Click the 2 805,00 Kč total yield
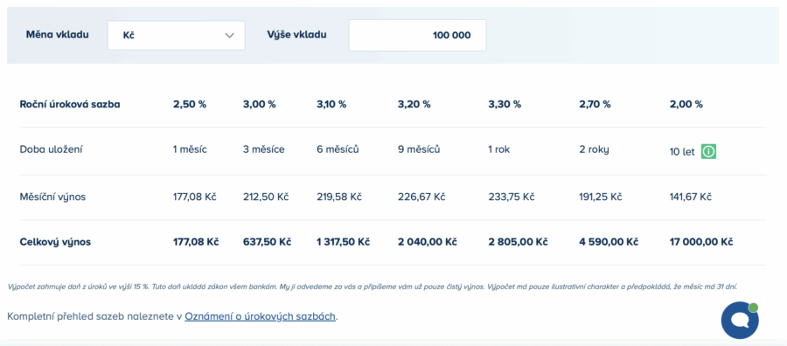This screenshot has width=787, height=346. [518, 242]
